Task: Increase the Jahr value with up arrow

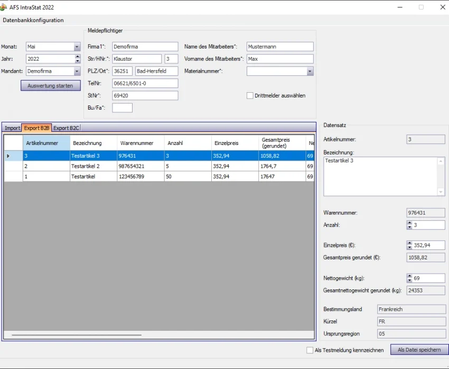Action: coord(77,57)
